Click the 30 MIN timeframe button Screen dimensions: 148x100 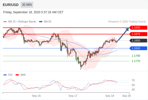(27, 5)
